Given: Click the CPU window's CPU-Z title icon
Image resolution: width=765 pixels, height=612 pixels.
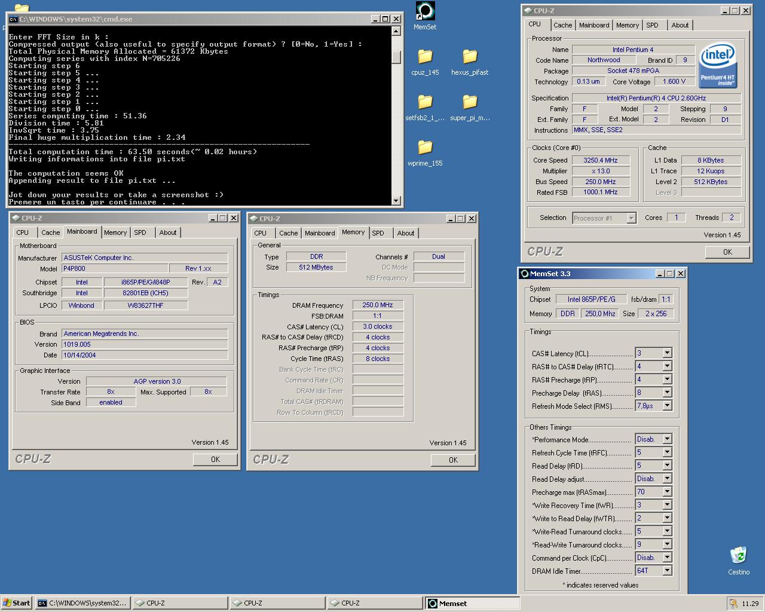Looking at the screenshot, I should (x=528, y=11).
